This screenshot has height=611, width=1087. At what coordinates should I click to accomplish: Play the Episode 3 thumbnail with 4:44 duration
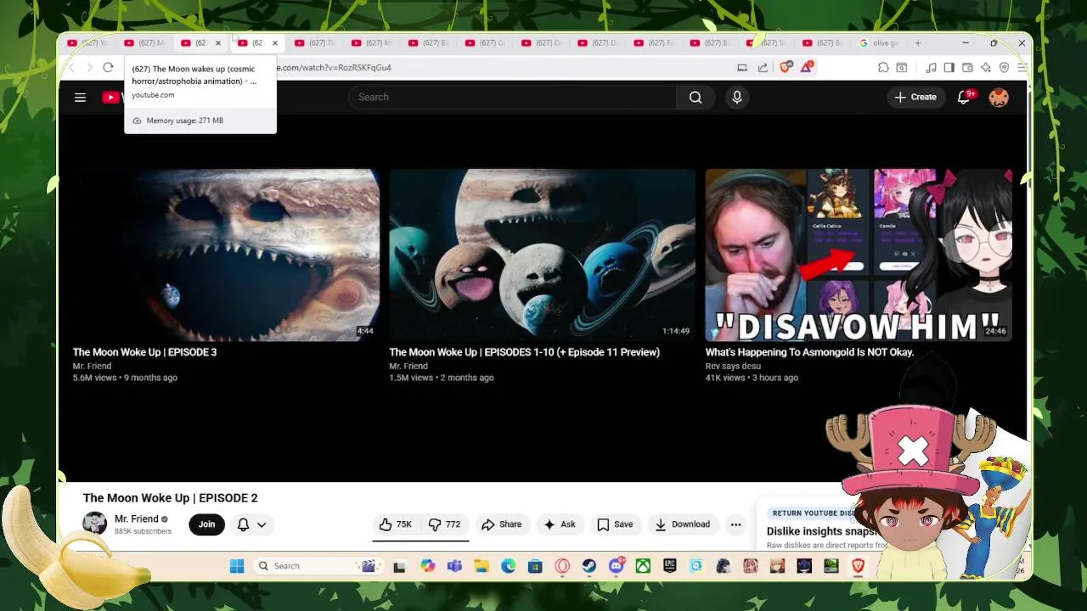pyautogui.click(x=226, y=255)
